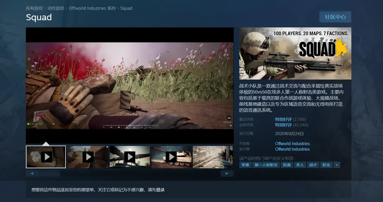
Task: Expand more tags with the plus button
Action: 337,165
